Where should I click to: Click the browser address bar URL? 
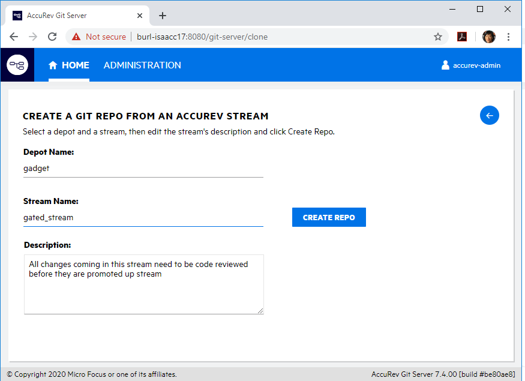pyautogui.click(x=202, y=37)
